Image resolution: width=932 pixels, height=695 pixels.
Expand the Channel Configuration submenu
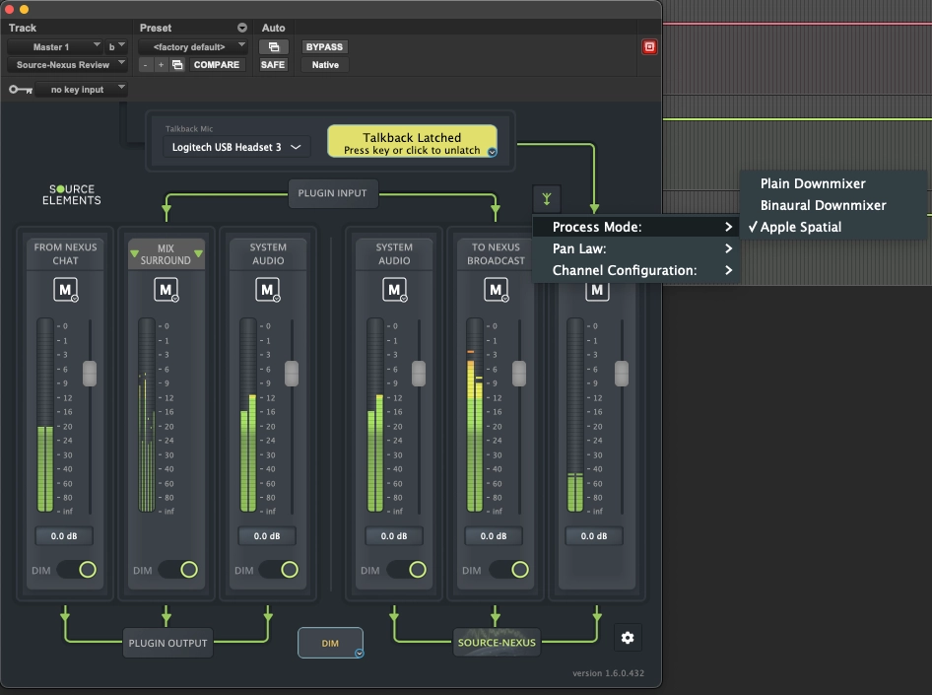pyautogui.click(x=636, y=270)
